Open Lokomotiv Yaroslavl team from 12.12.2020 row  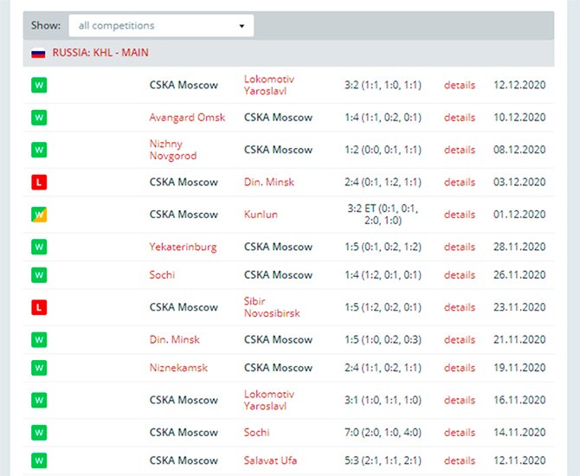(x=269, y=85)
